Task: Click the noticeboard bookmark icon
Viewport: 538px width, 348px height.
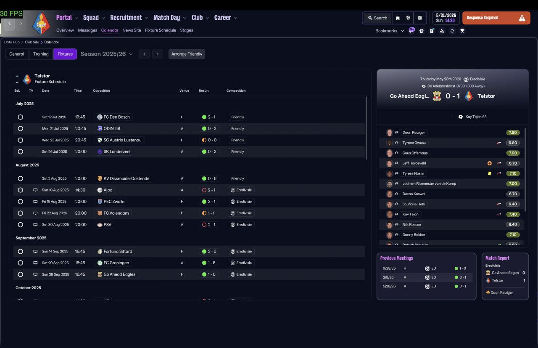Action: pos(432,31)
